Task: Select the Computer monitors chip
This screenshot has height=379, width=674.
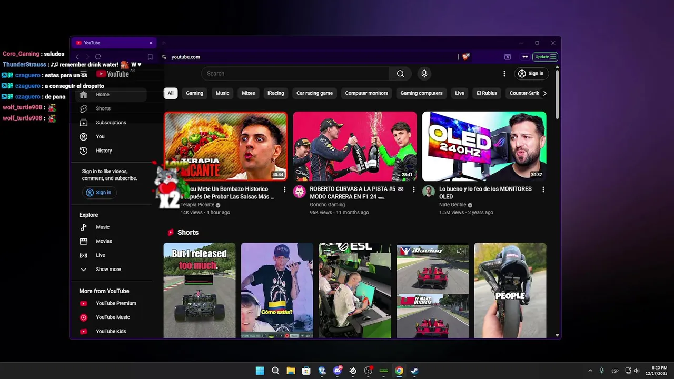Action: [x=366, y=93]
